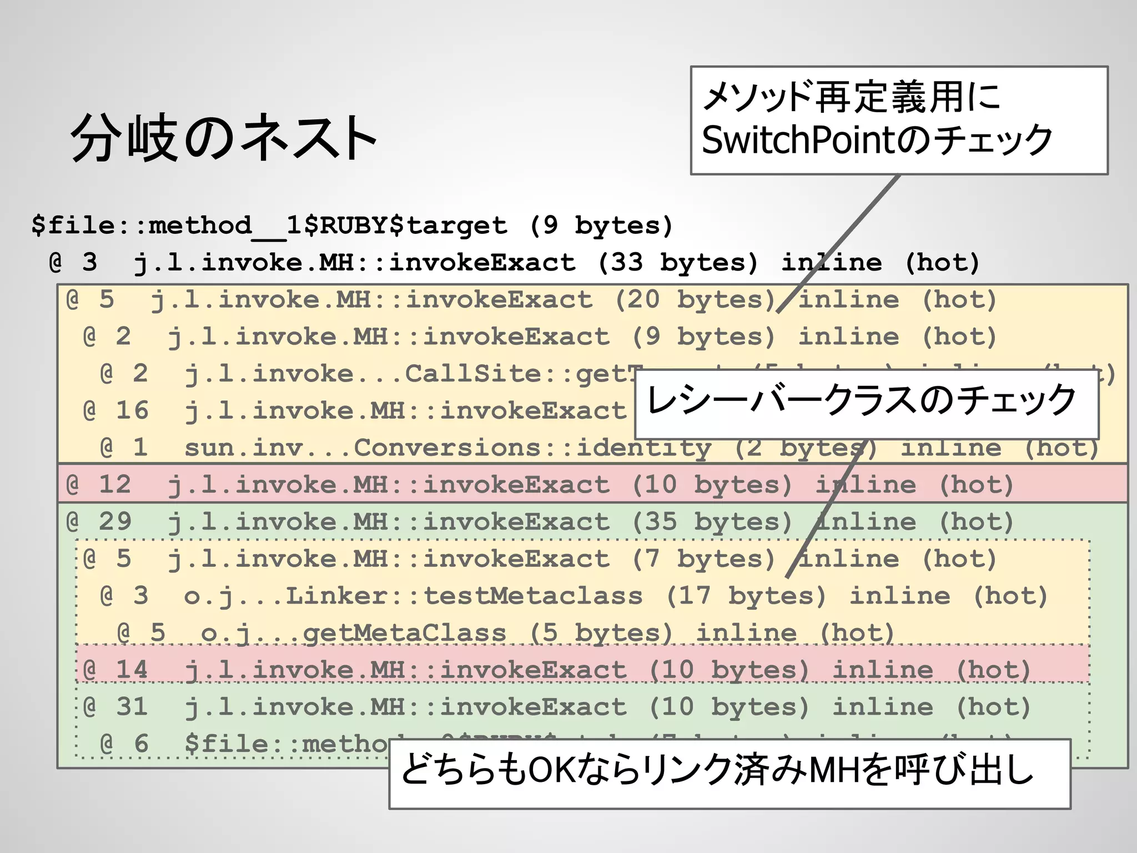The height and width of the screenshot is (853, 1137).
Task: Click the slide title 分岐のネスト
Action: pos(224,138)
